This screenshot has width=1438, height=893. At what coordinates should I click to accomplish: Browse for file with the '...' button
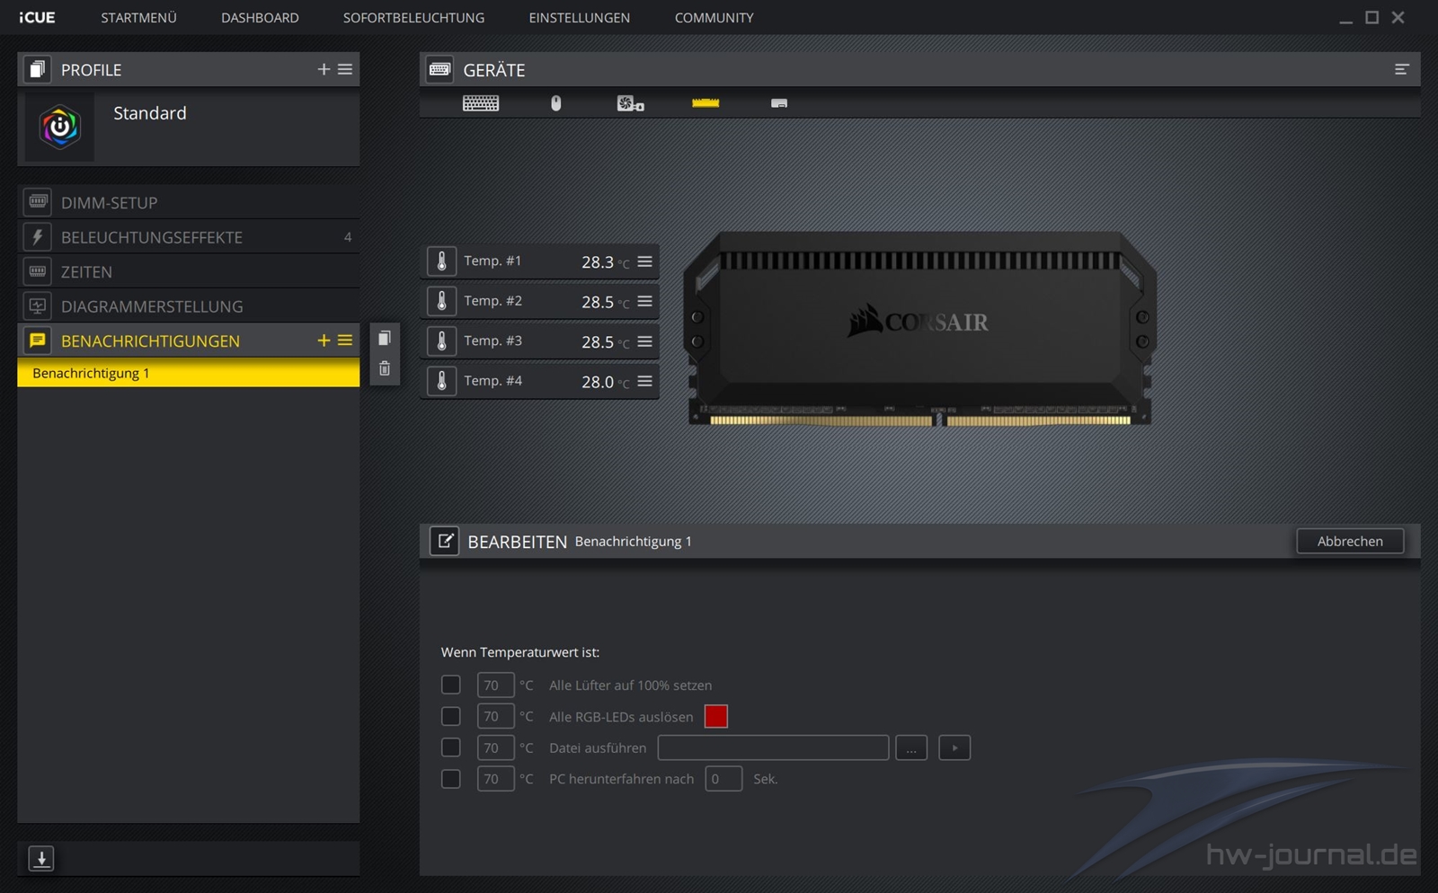911,747
